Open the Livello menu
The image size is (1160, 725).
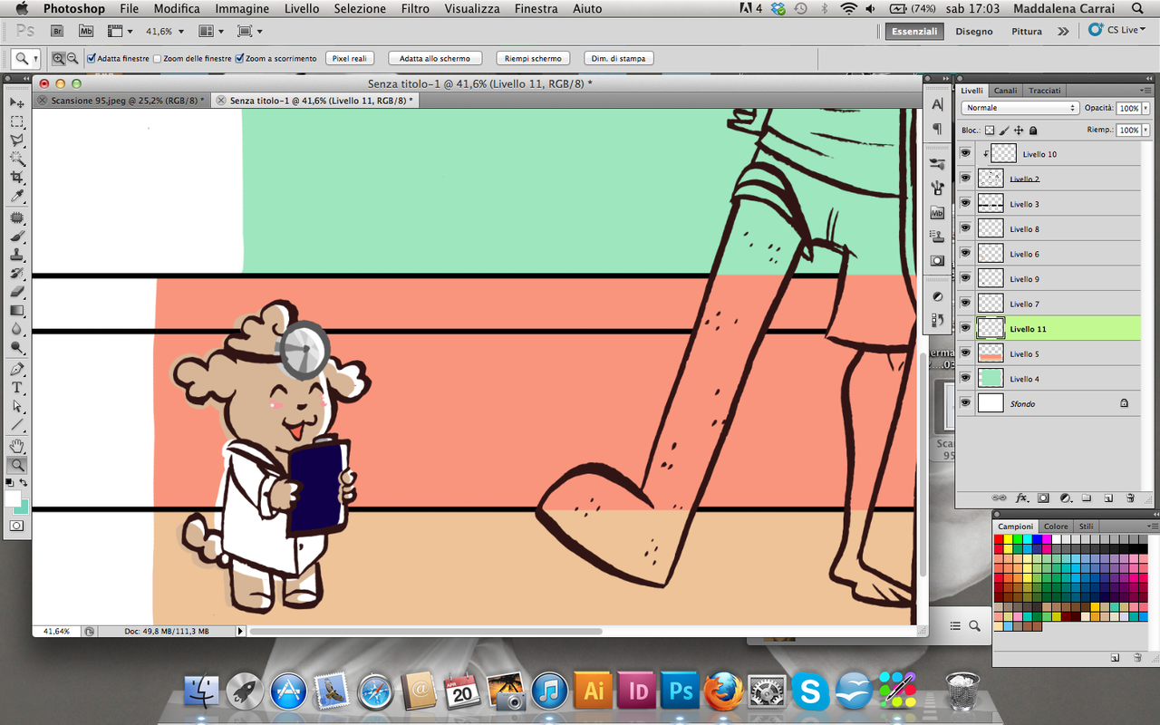tap(302, 8)
